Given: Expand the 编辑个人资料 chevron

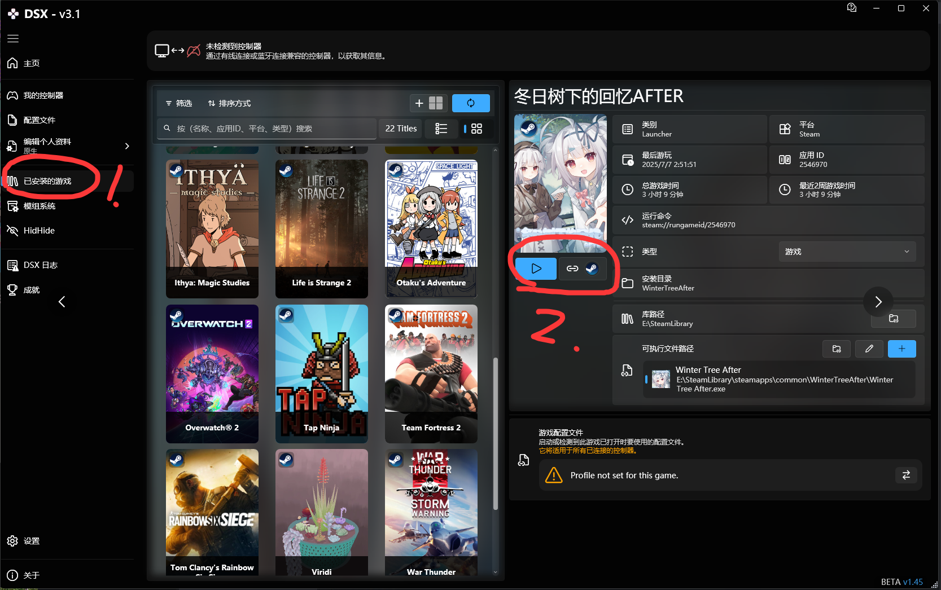Looking at the screenshot, I should click(127, 146).
